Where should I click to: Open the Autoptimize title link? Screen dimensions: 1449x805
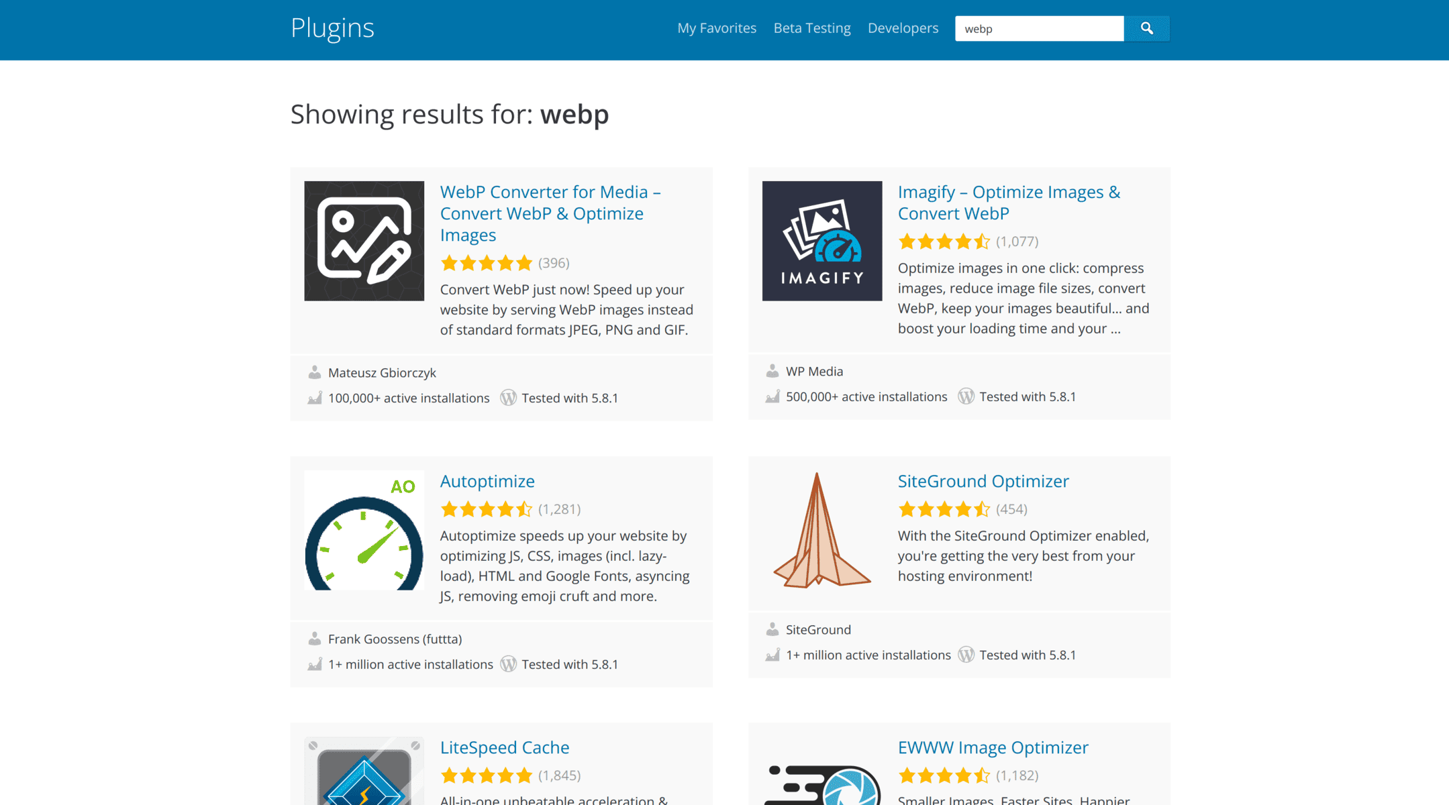tap(487, 481)
